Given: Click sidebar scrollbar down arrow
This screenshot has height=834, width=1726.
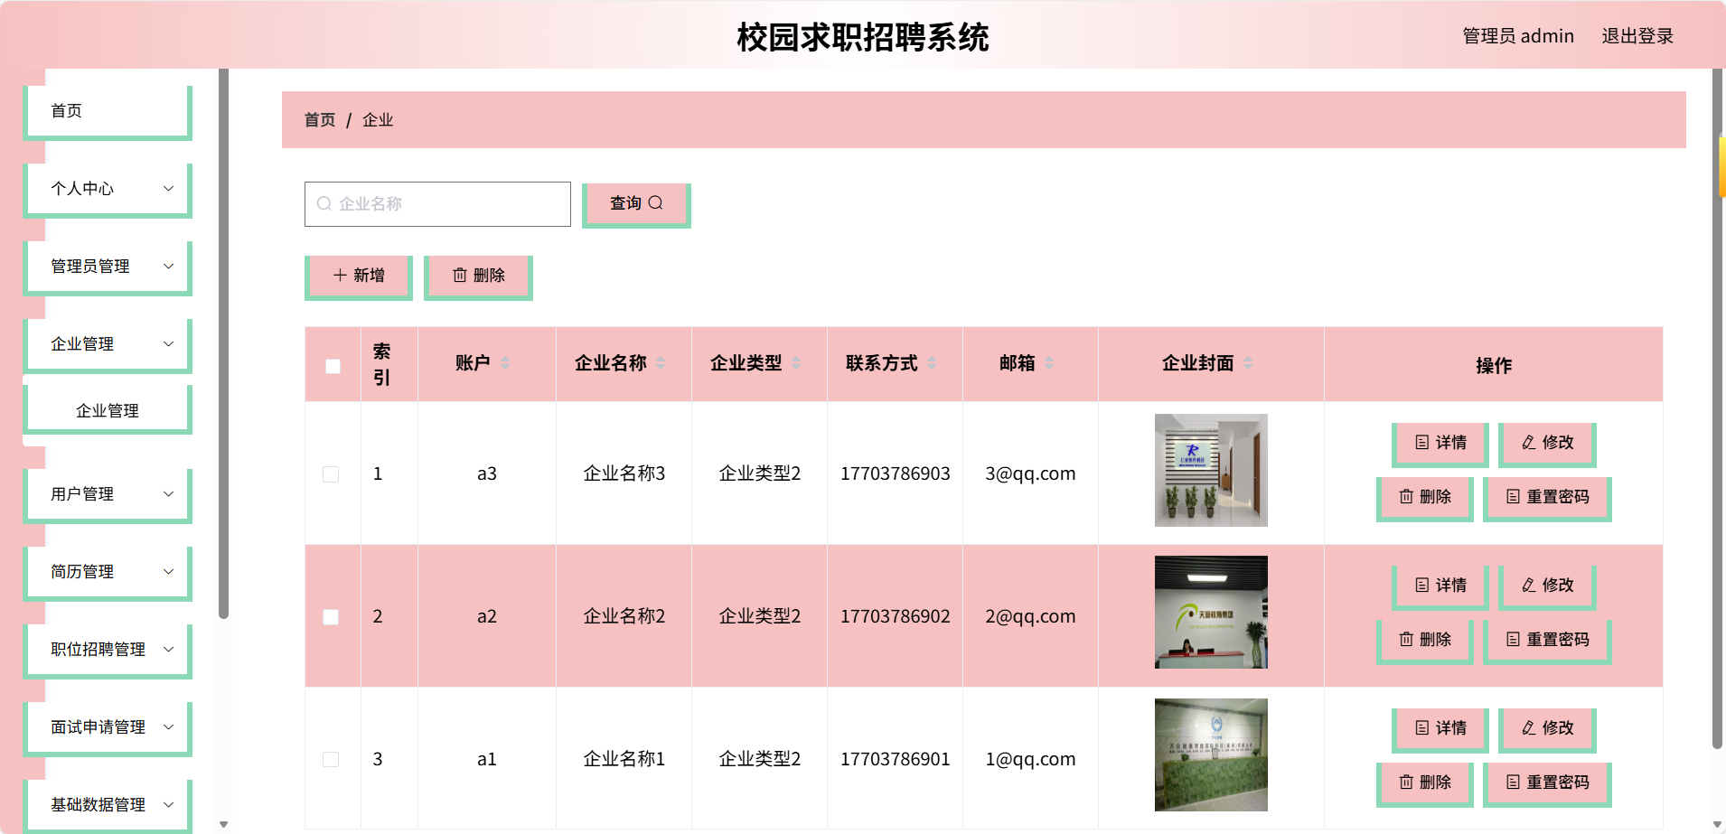Looking at the screenshot, I should 223,824.
